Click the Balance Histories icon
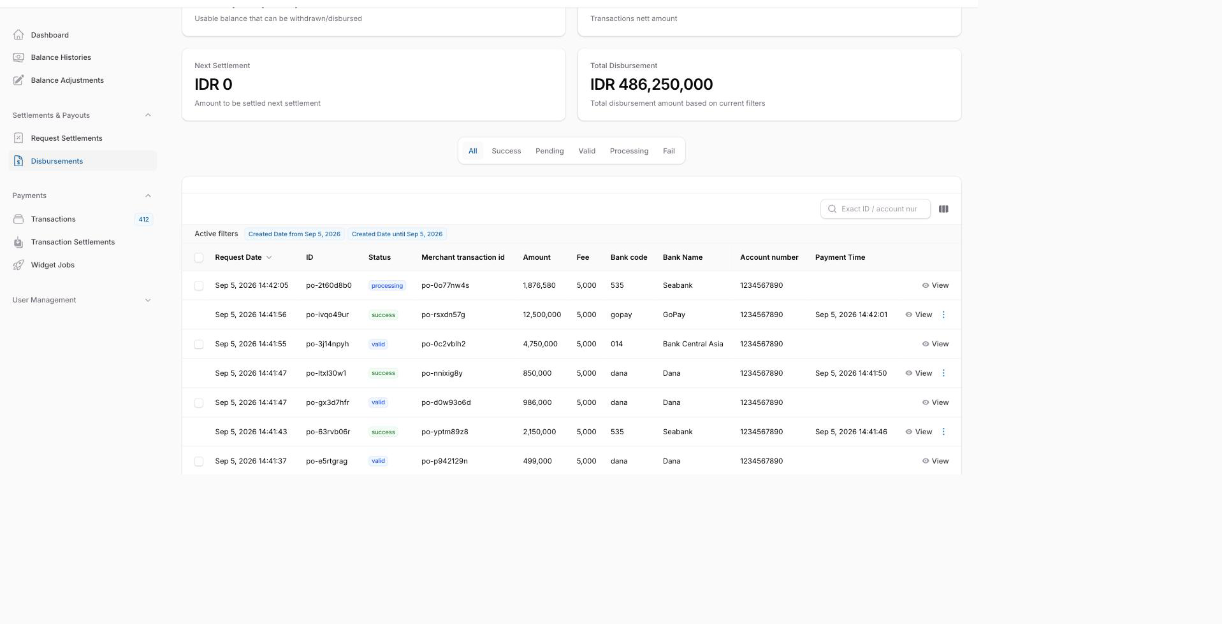Image resolution: width=1222 pixels, height=624 pixels. coord(18,57)
